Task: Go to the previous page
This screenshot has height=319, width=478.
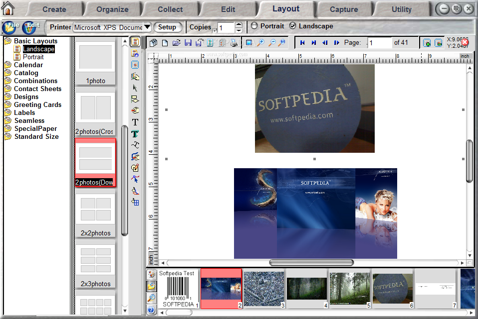Action: (x=325, y=43)
